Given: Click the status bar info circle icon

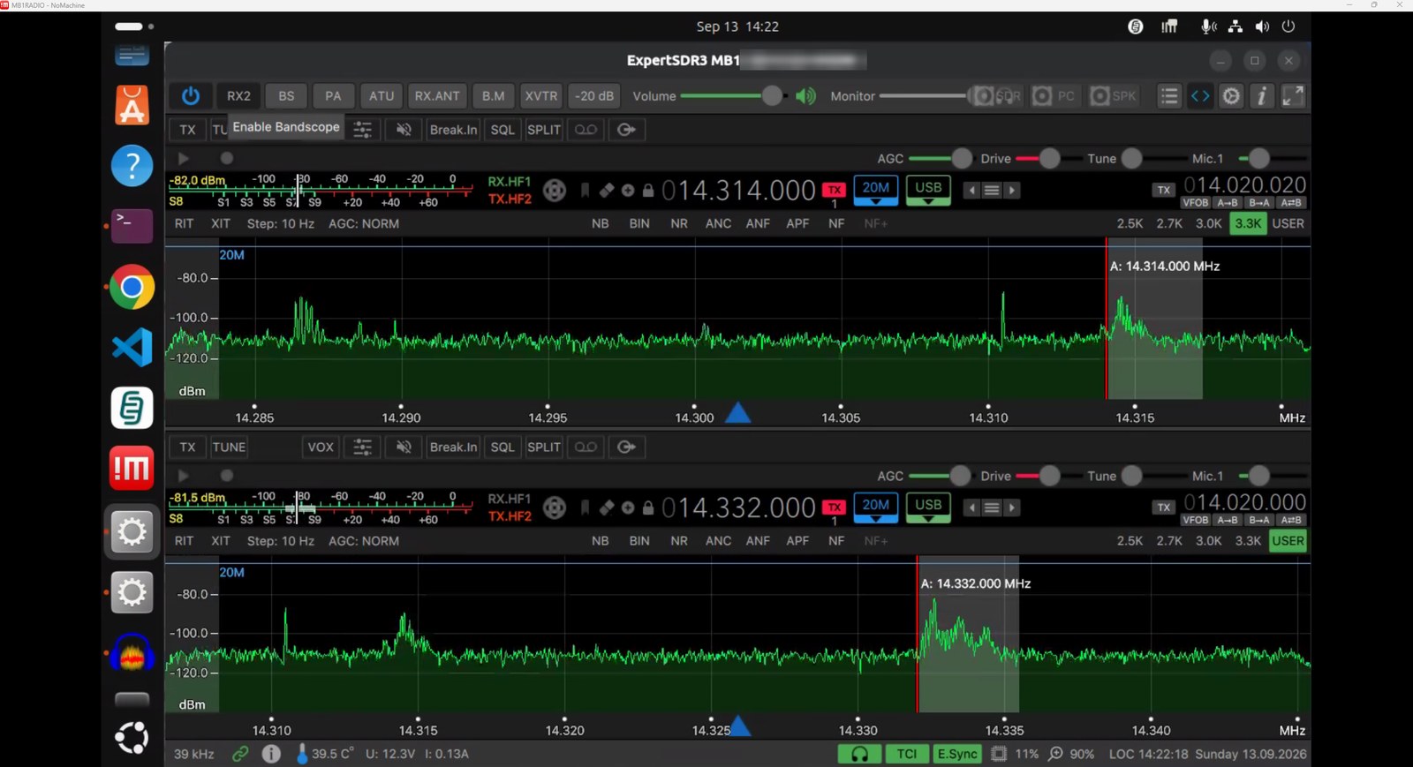Looking at the screenshot, I should click(x=271, y=754).
